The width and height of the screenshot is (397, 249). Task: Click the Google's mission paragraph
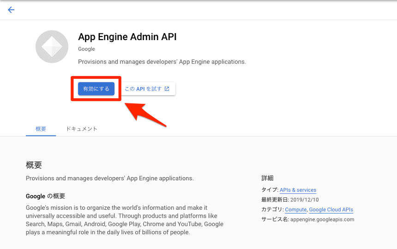coord(125,220)
